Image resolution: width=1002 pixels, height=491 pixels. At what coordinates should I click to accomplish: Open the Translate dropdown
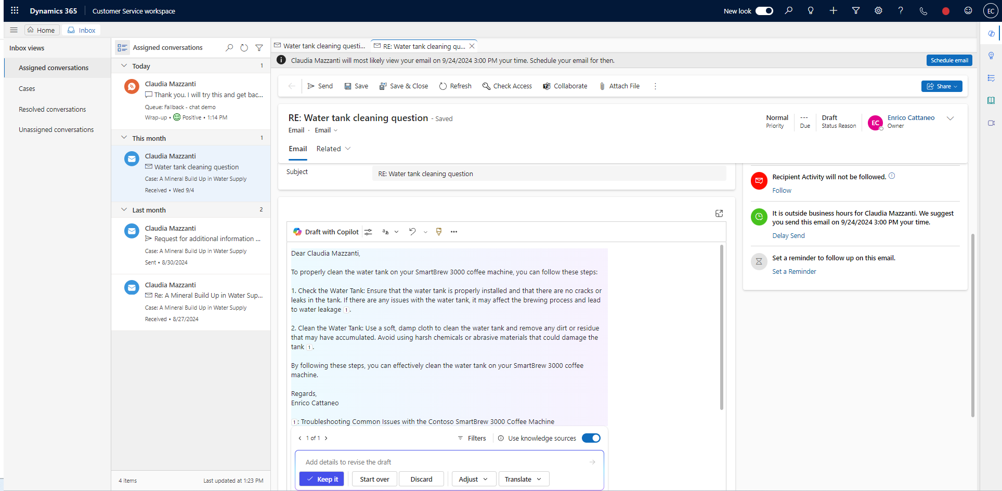523,479
